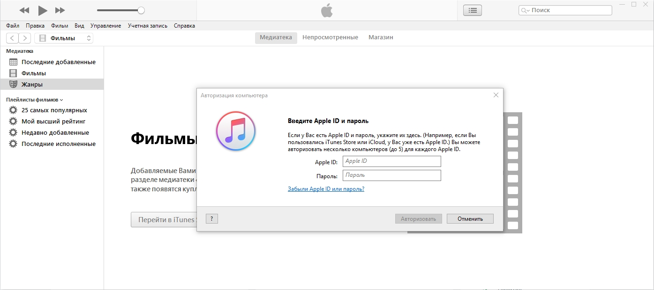Open the Правка menu
Image resolution: width=654 pixels, height=290 pixels.
pos(35,26)
